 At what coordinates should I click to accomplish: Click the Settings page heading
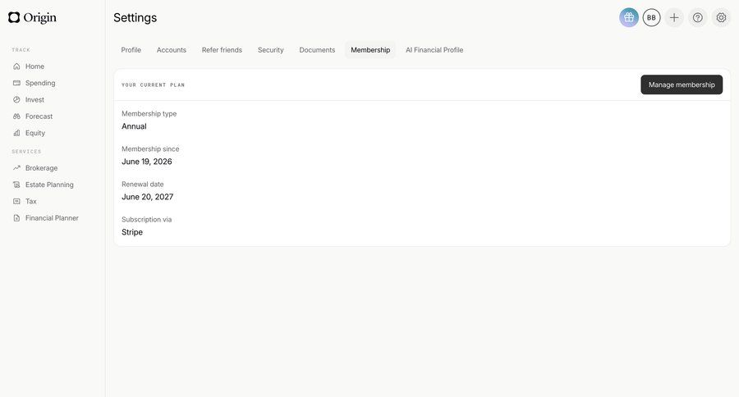[135, 17]
